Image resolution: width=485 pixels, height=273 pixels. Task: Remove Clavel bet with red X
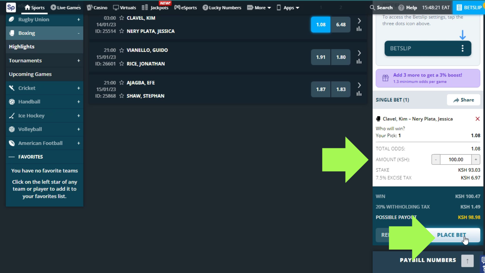(477, 119)
